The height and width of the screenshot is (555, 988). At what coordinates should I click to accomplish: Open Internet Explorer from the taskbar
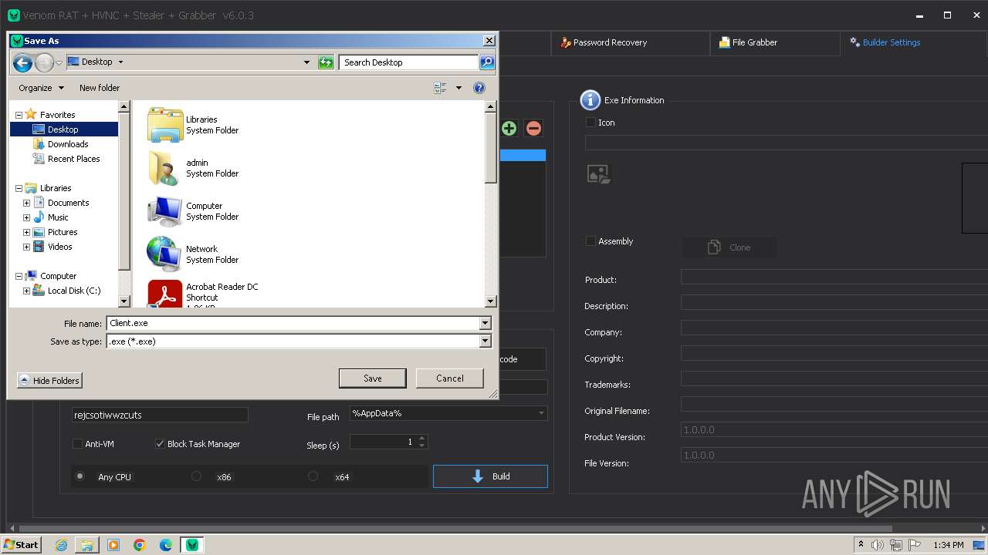click(x=62, y=545)
